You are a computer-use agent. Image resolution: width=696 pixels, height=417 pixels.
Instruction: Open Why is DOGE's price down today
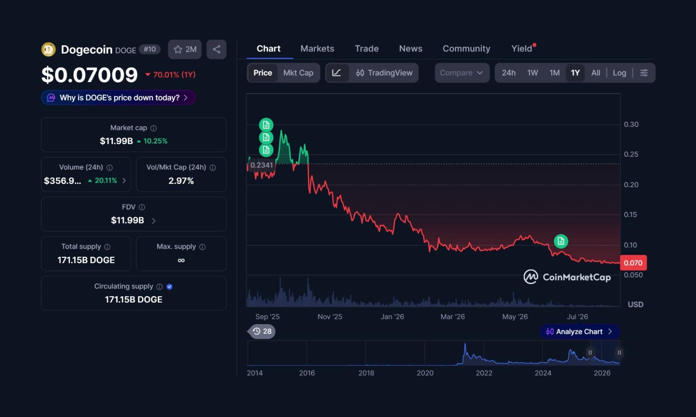click(x=118, y=98)
